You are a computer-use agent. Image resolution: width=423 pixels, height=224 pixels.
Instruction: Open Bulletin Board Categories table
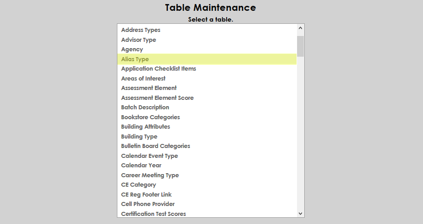(x=155, y=146)
